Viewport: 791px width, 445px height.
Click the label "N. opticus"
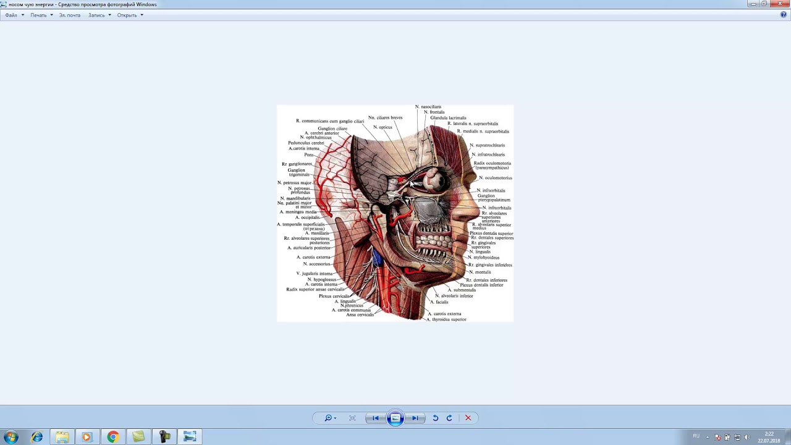tap(383, 127)
